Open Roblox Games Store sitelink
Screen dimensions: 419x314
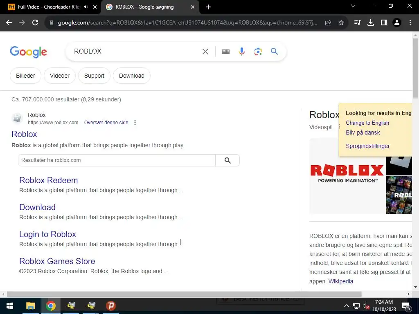(57, 261)
